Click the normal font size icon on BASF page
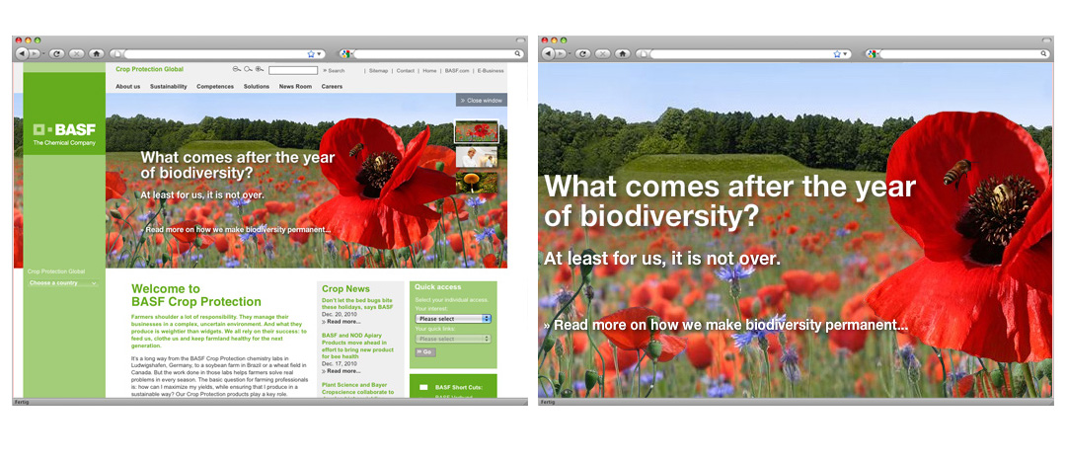This screenshot has height=462, width=1066. pos(248,69)
